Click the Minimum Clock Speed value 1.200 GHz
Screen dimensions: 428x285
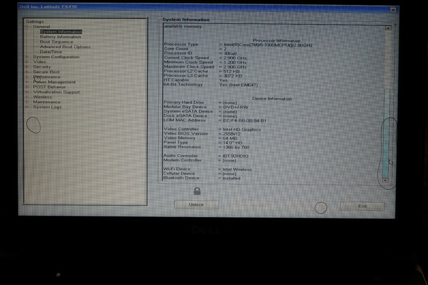[x=235, y=63]
